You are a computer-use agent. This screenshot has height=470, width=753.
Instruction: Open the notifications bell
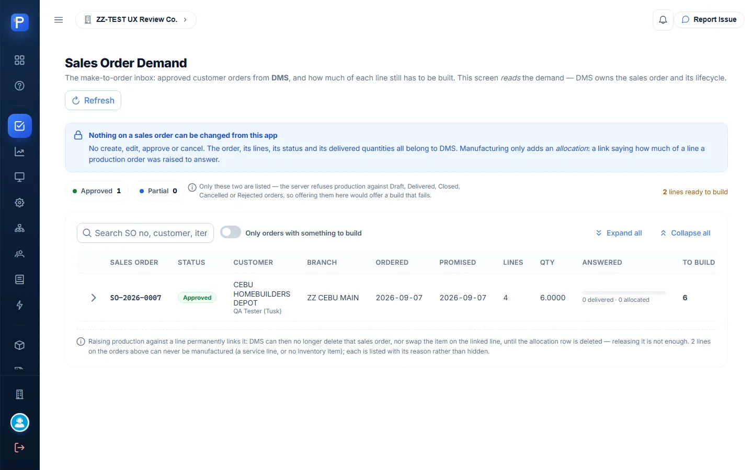click(663, 20)
